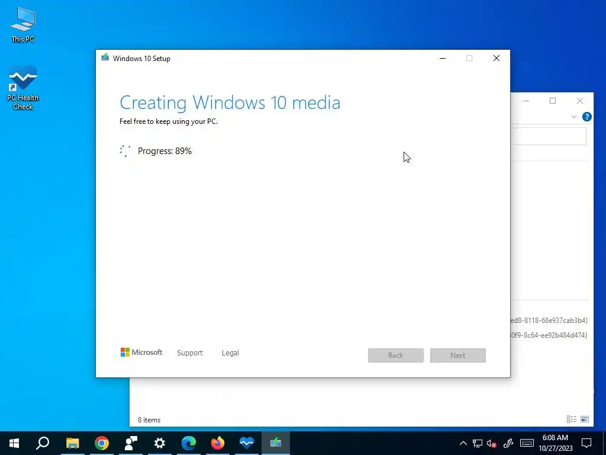Image resolution: width=606 pixels, height=455 pixels.
Task: Open the taskbar clock and date
Action: [x=555, y=443]
